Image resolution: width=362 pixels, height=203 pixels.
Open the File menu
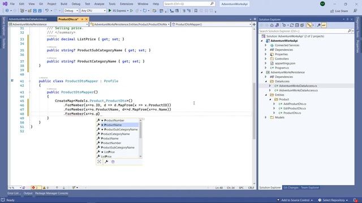tap(12, 4)
